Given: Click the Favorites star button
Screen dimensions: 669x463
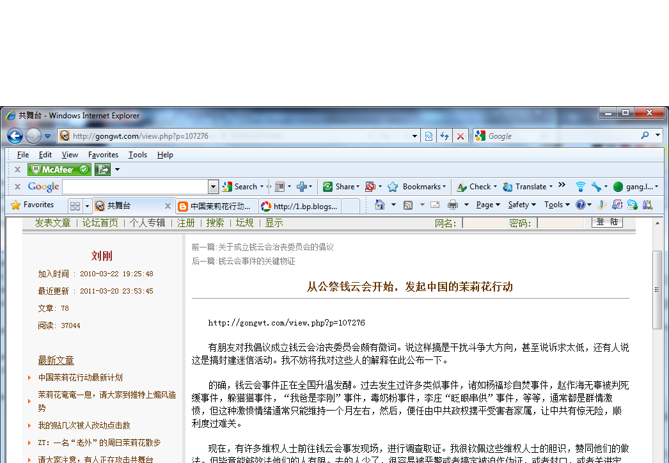Looking at the screenshot, I should pyautogui.click(x=33, y=205).
